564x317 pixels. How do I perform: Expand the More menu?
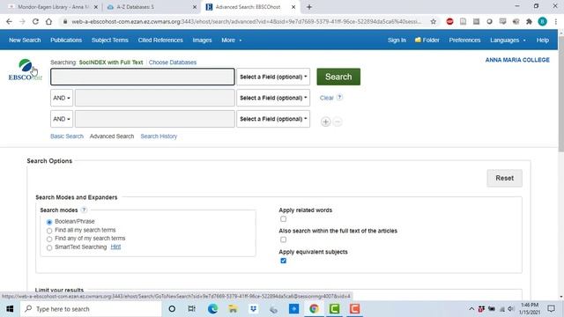tap(231, 40)
